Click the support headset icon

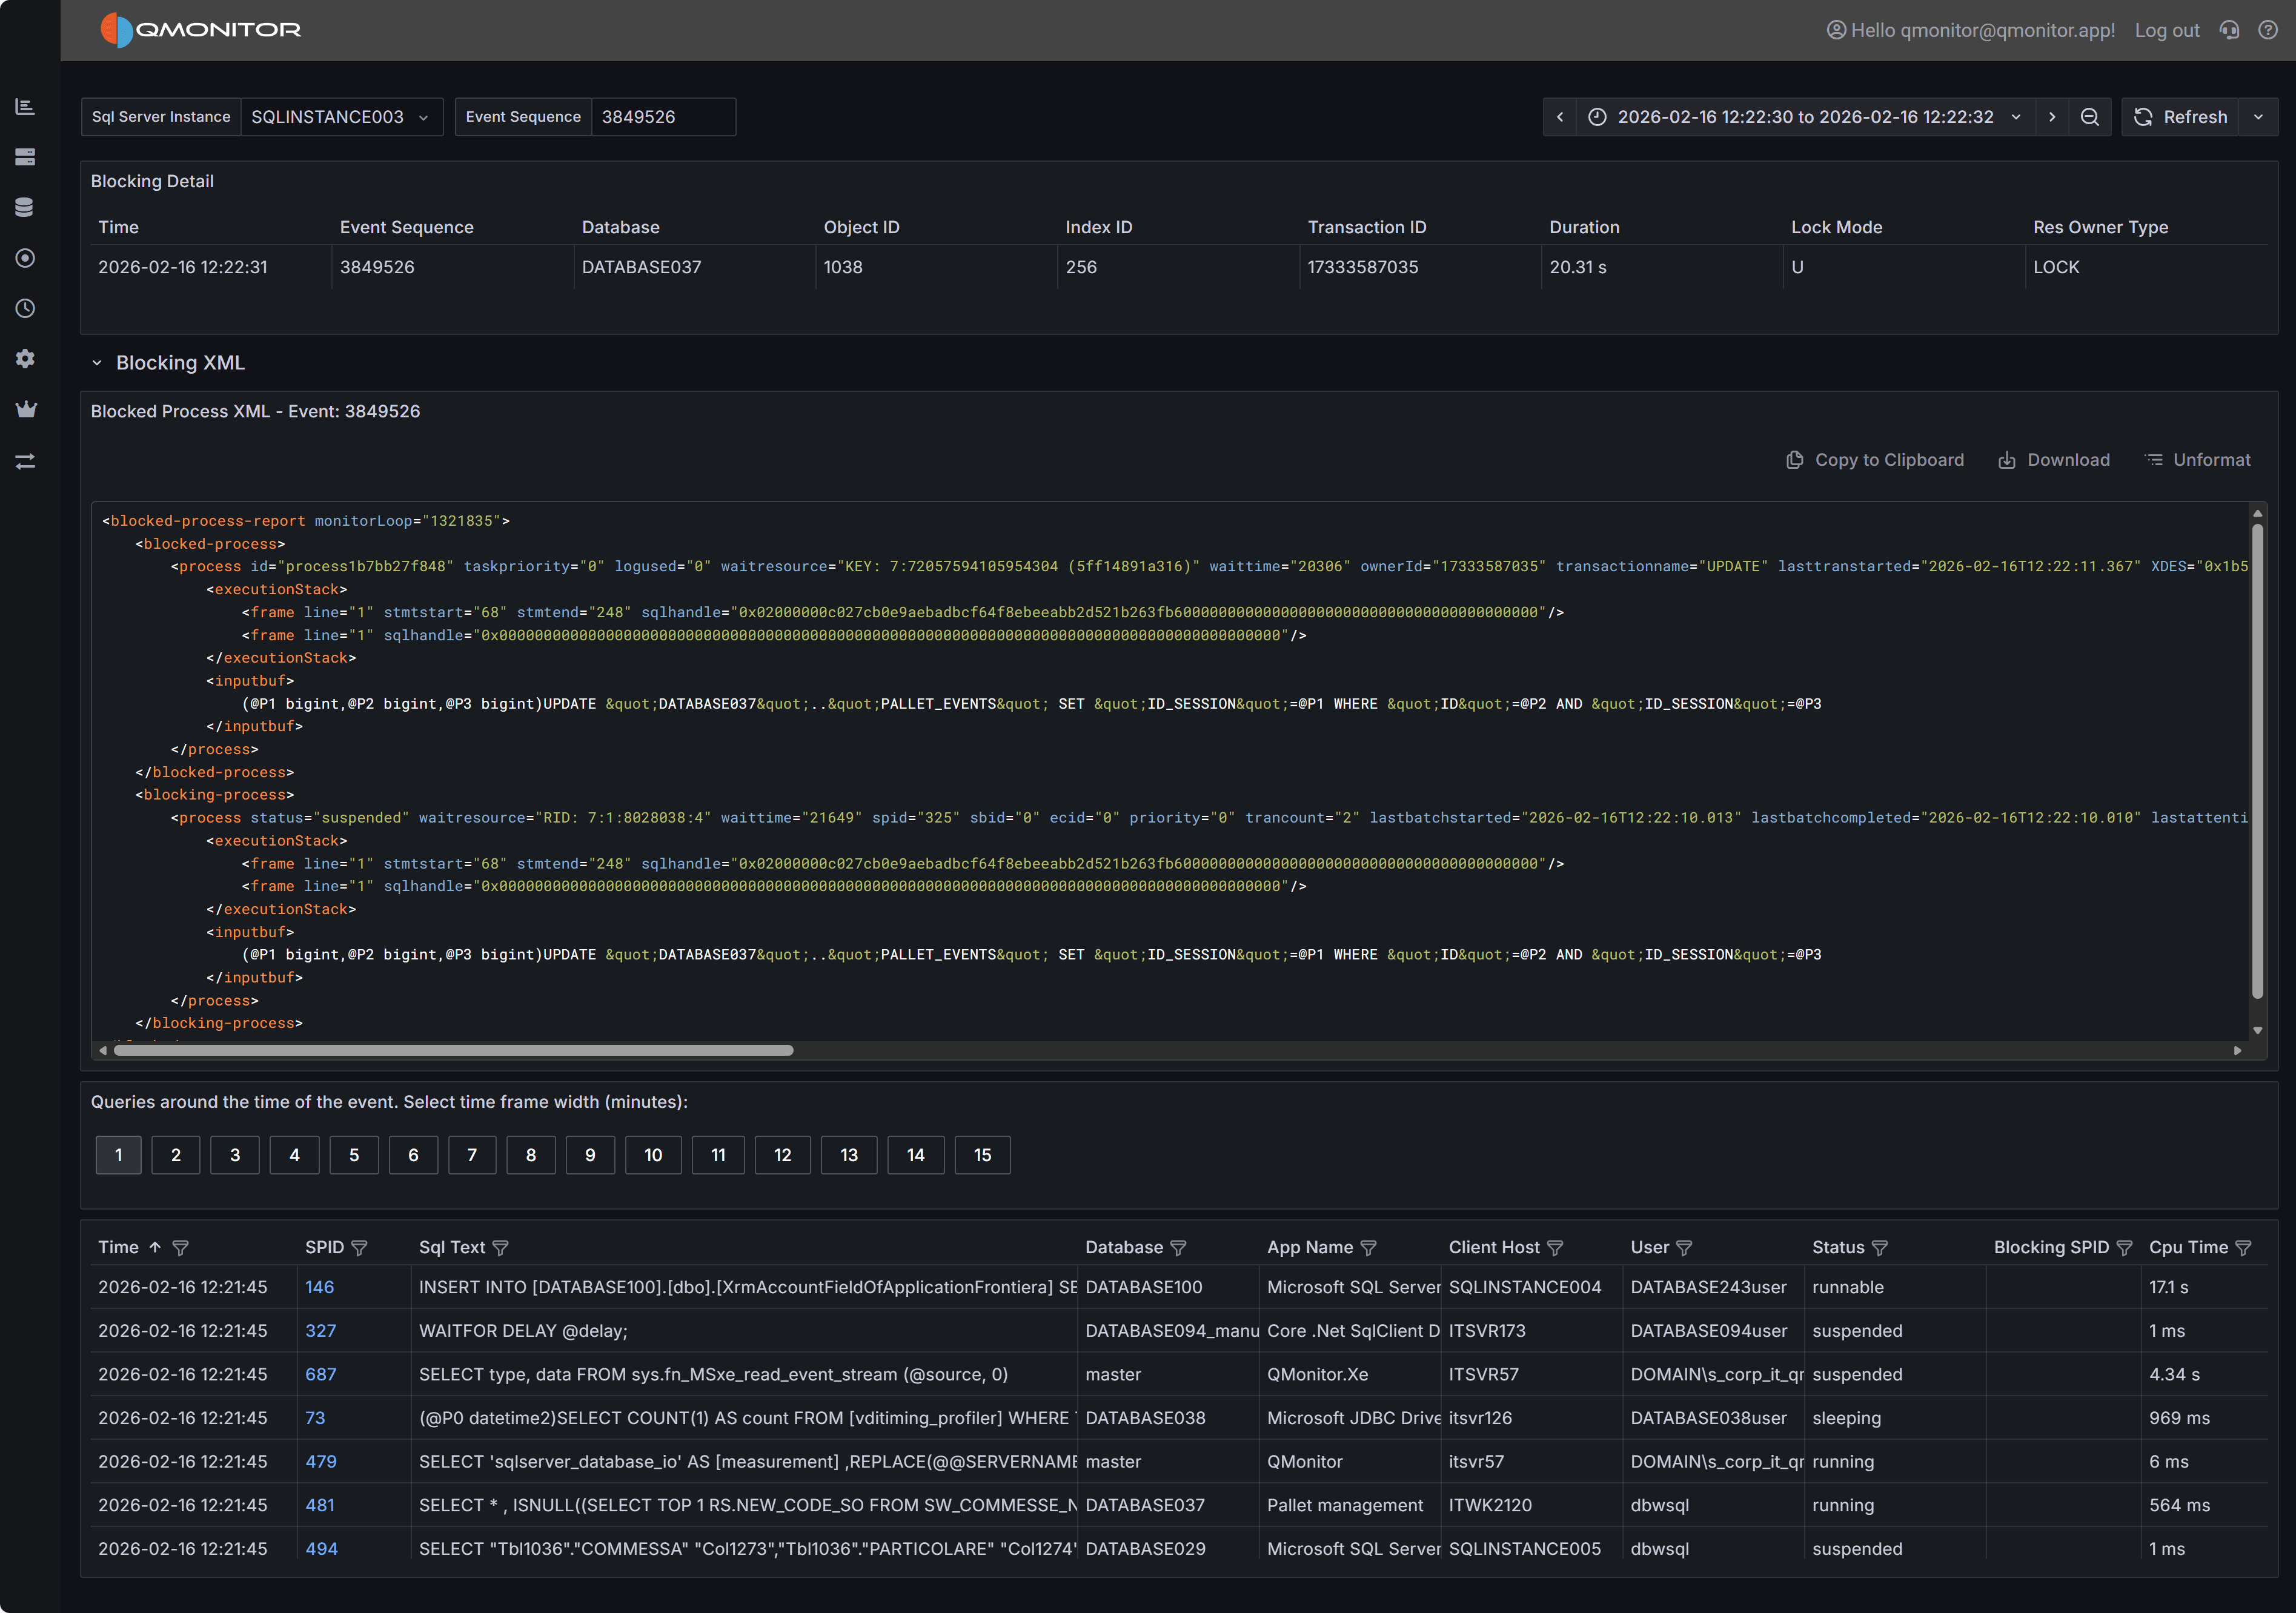tap(2229, 30)
